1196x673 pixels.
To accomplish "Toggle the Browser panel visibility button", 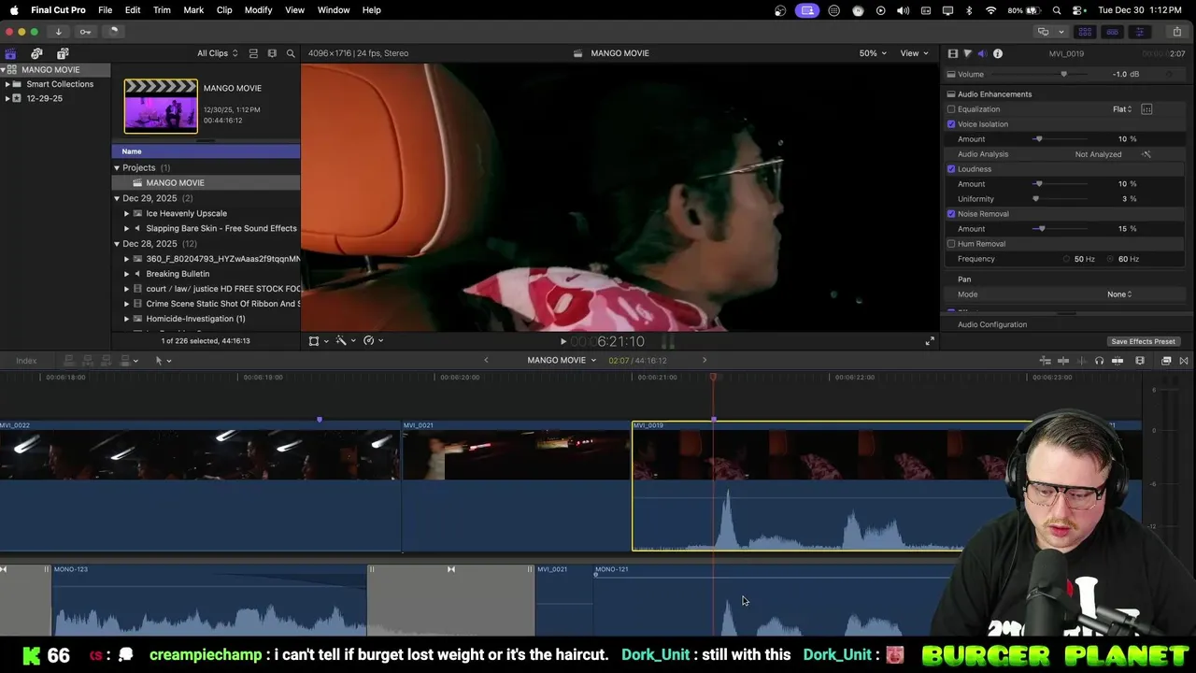I will tap(1085, 32).
